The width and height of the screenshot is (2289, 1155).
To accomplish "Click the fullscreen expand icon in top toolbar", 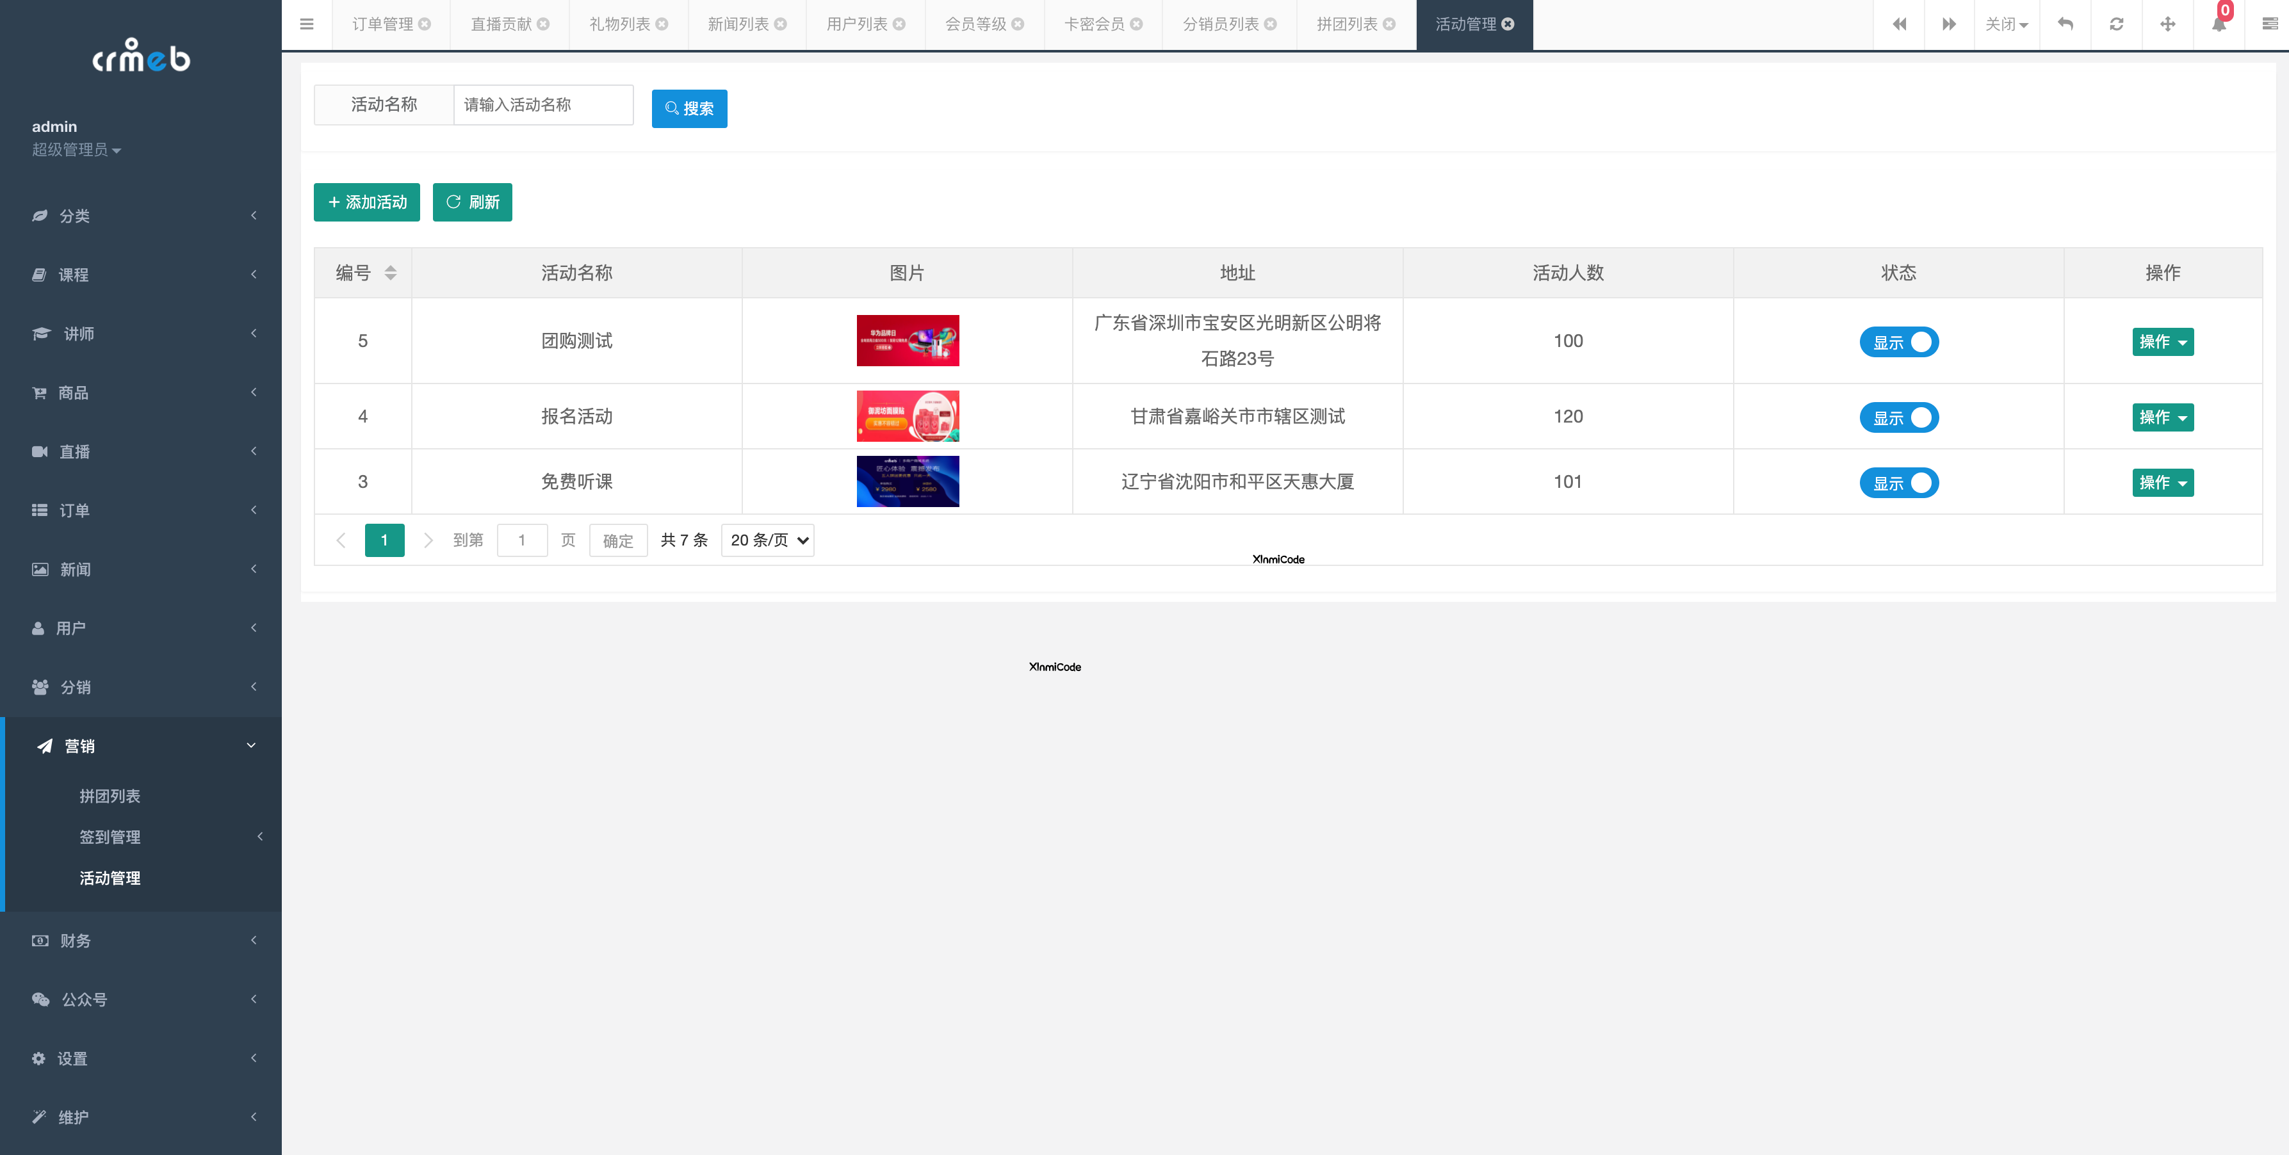I will tap(2167, 24).
